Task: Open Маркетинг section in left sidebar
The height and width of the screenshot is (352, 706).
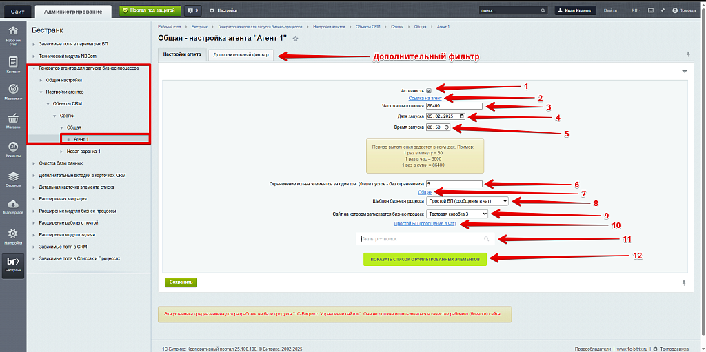Action: click(13, 92)
